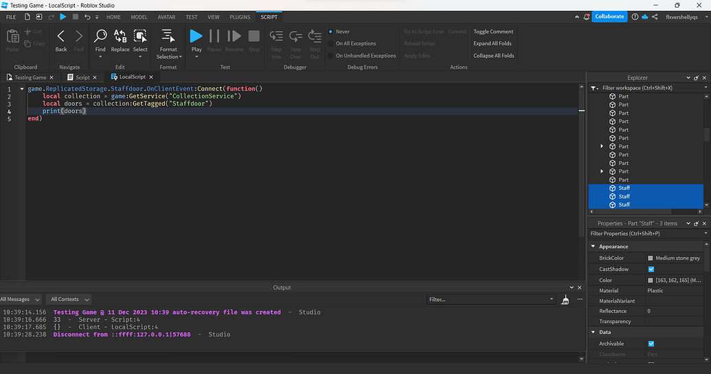The image size is (711, 374).
Task: Open the dropdown arrow under Find
Action: tap(100, 57)
